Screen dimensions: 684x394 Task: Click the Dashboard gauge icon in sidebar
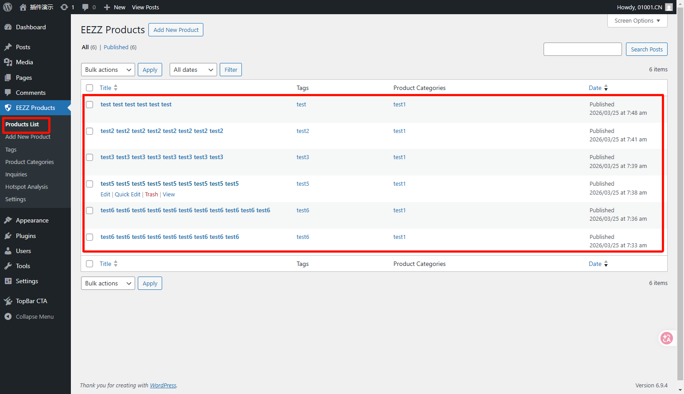8,27
